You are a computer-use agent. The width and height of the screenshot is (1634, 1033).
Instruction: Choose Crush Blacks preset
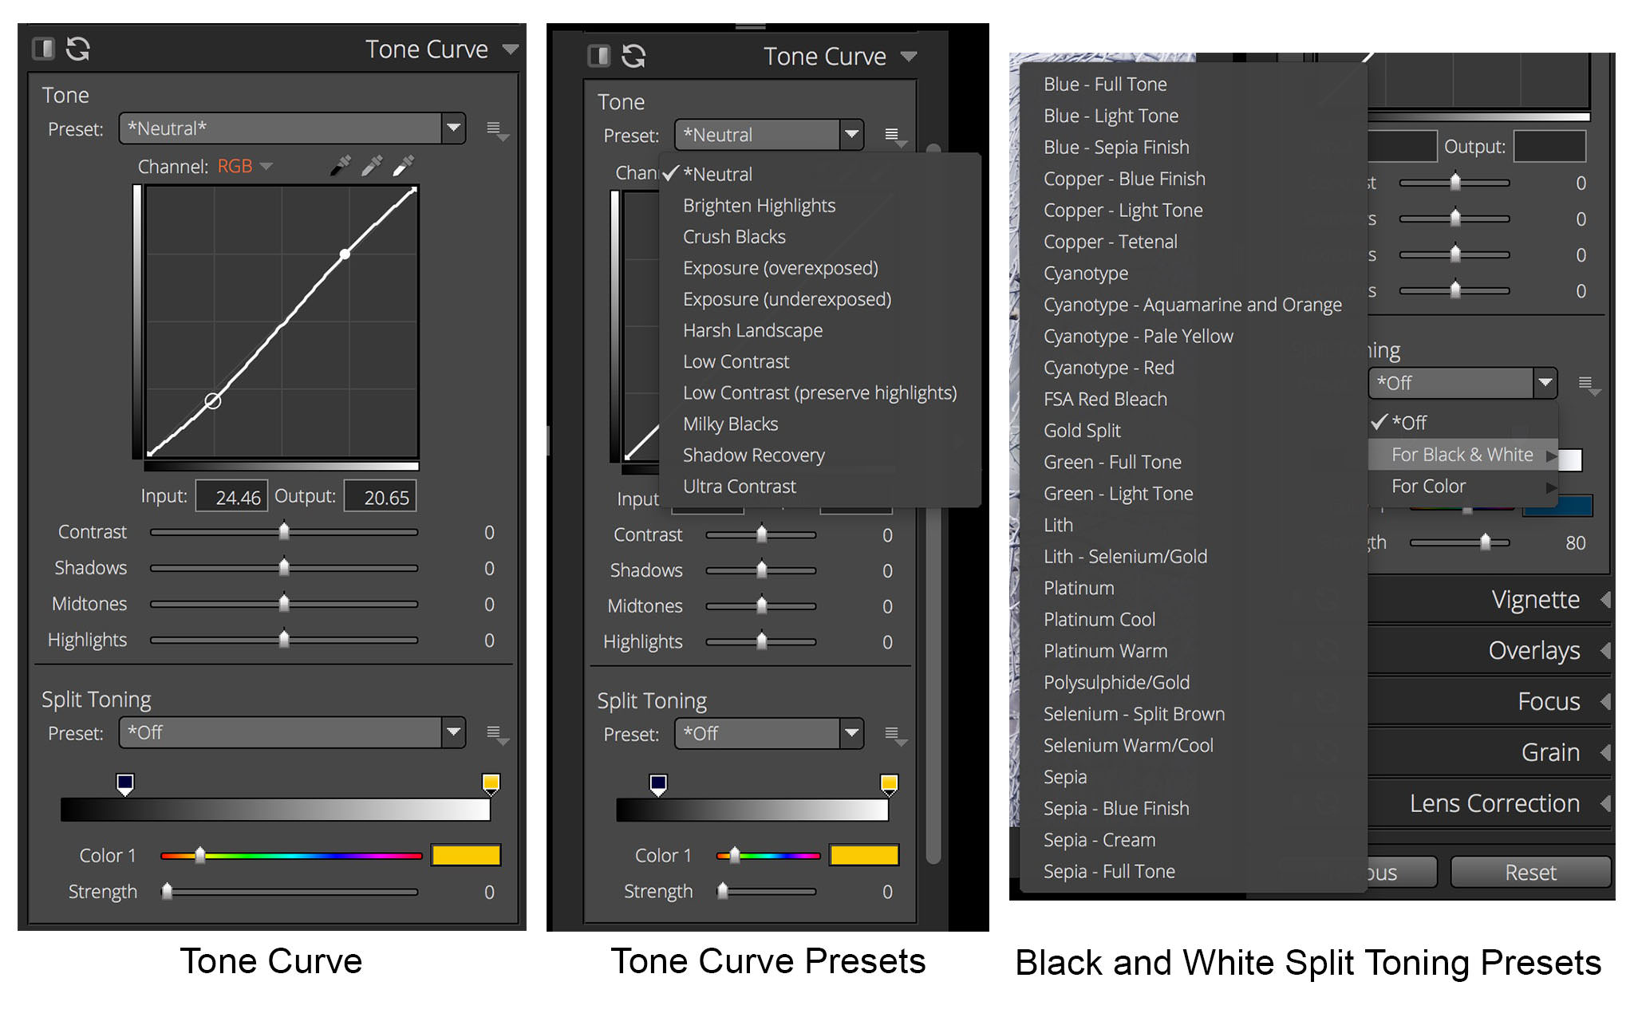[734, 236]
